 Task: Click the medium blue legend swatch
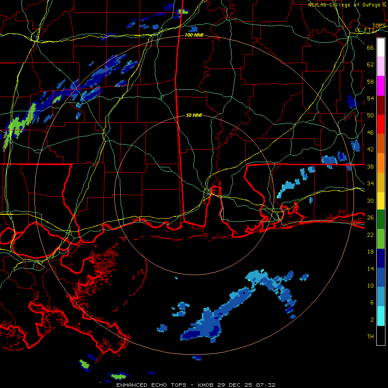[381, 278]
